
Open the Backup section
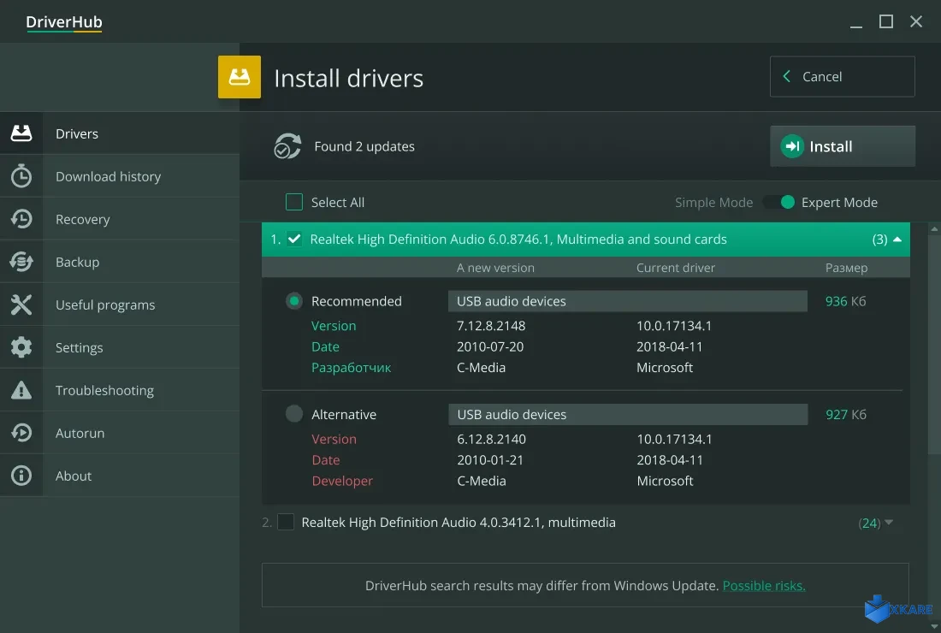coord(120,262)
